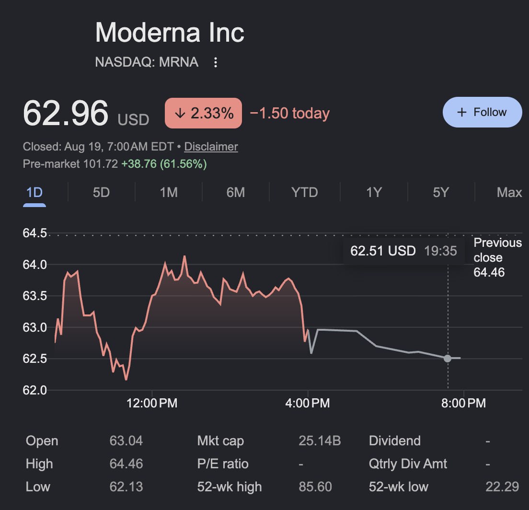The width and height of the screenshot is (529, 510).
Task: Click the Mkt cap value 25.14B
Action: 320,440
